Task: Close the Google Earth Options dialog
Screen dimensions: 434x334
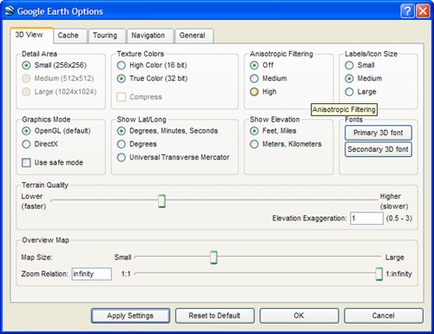Action: click(x=423, y=11)
